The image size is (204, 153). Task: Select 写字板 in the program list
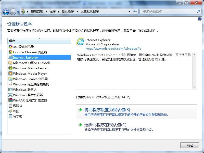[x=18, y=116]
